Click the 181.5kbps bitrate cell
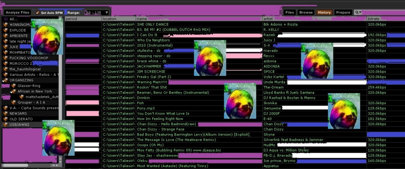 click(x=377, y=119)
